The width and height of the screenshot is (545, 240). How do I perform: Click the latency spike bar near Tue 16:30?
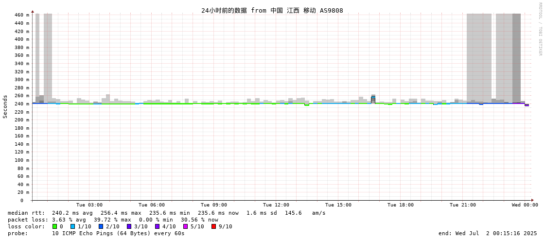373,99
